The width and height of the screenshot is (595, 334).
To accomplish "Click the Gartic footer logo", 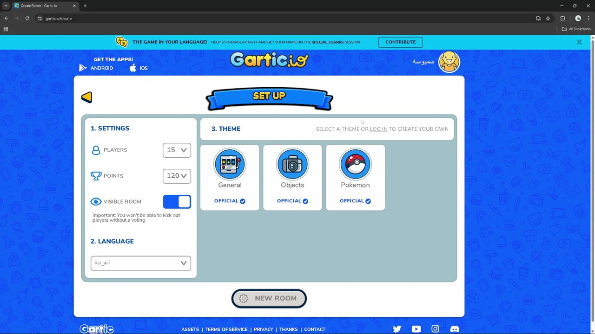I will point(97,329).
